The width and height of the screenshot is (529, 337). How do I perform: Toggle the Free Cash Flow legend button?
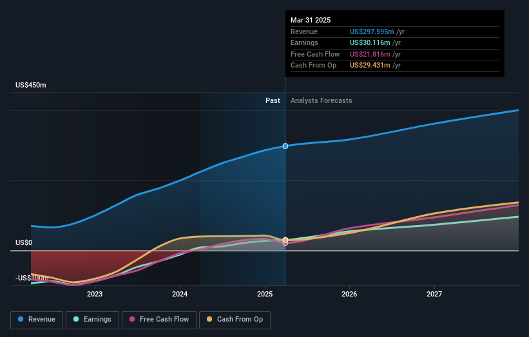click(x=159, y=320)
